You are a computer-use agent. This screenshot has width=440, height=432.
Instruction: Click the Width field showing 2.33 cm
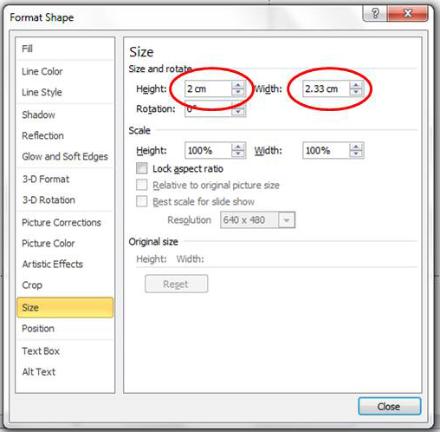coord(326,88)
